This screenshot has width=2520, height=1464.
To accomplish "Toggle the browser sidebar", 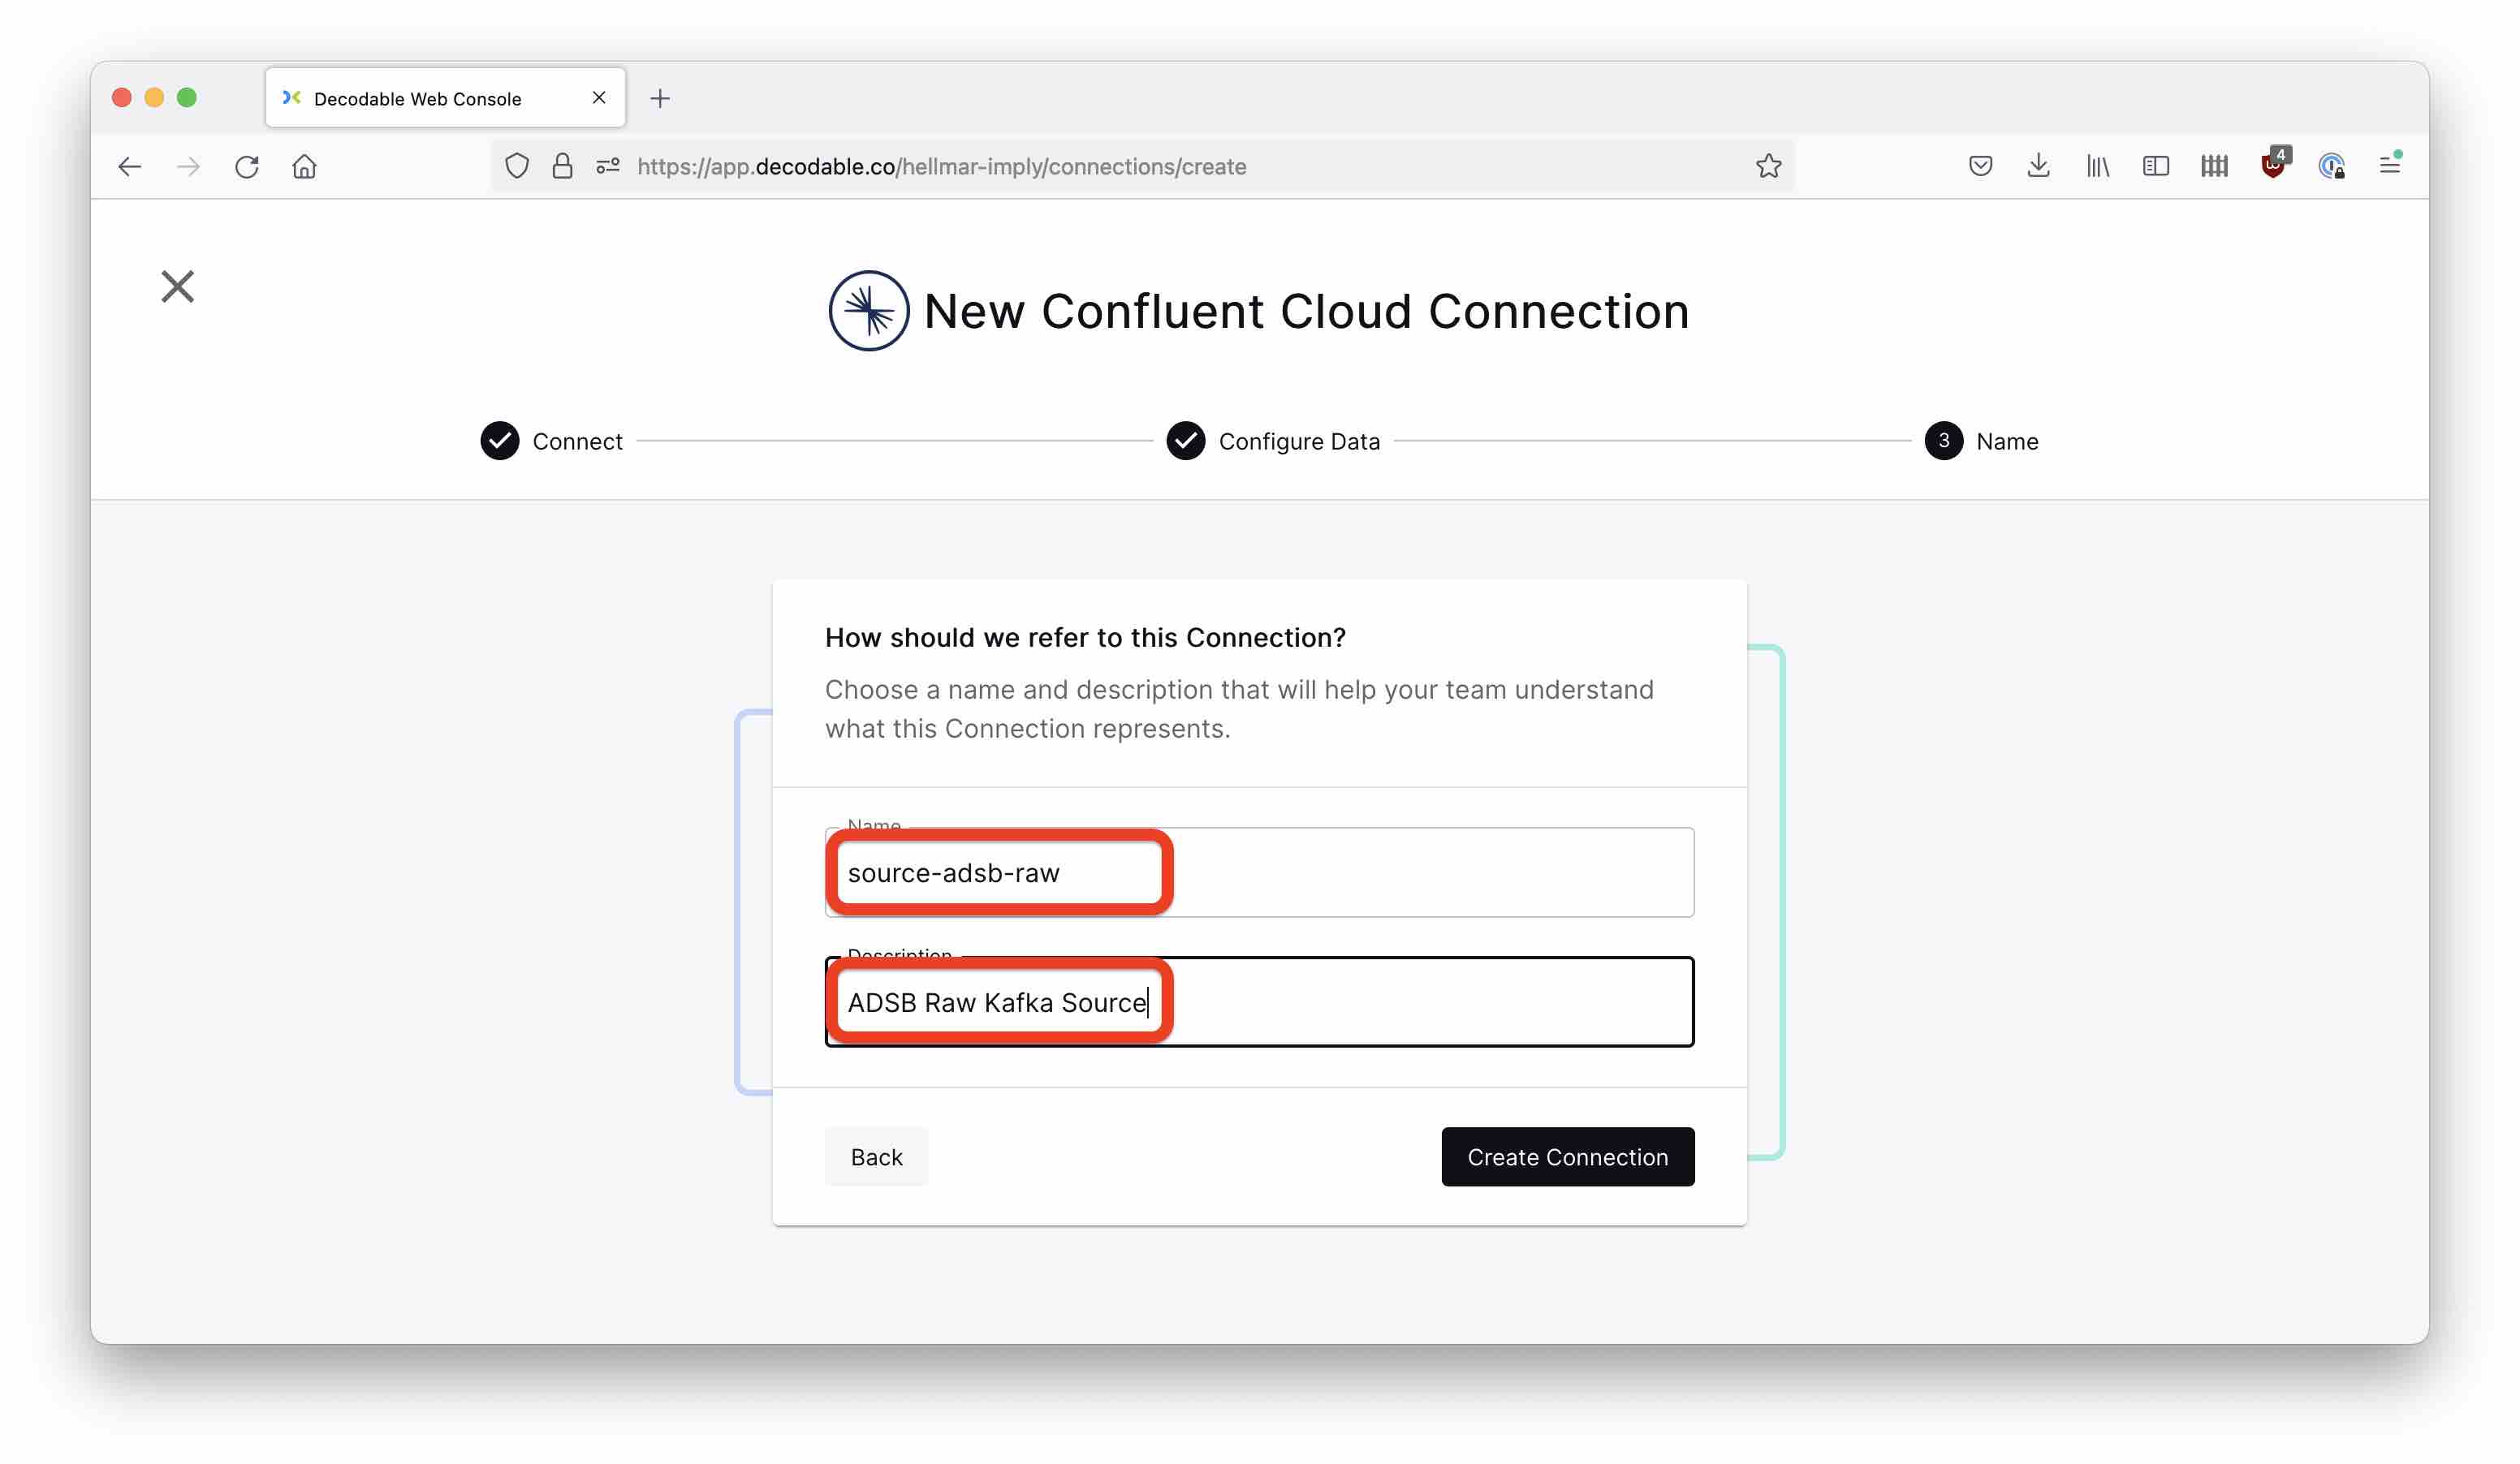I will (2156, 166).
